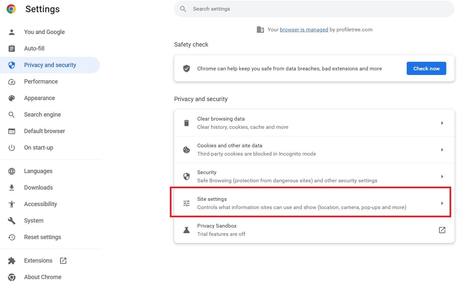Click the window icon for Default browser
The image size is (472, 289).
pyautogui.click(x=12, y=131)
